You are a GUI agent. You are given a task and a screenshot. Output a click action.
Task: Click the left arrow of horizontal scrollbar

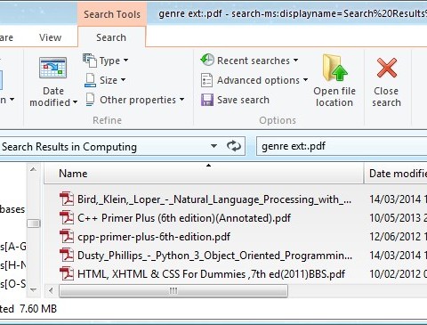pos(51,291)
